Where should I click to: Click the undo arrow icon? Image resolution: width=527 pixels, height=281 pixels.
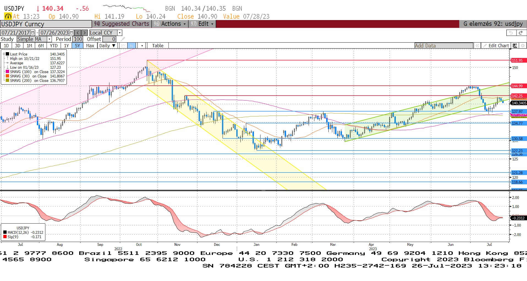(511, 33)
